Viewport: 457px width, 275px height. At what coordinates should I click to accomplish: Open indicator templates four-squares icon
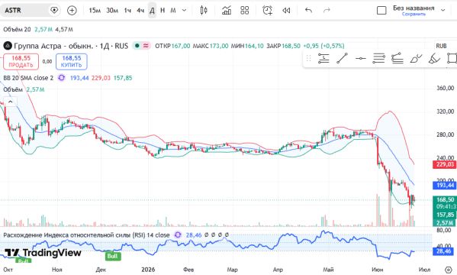click(245, 11)
